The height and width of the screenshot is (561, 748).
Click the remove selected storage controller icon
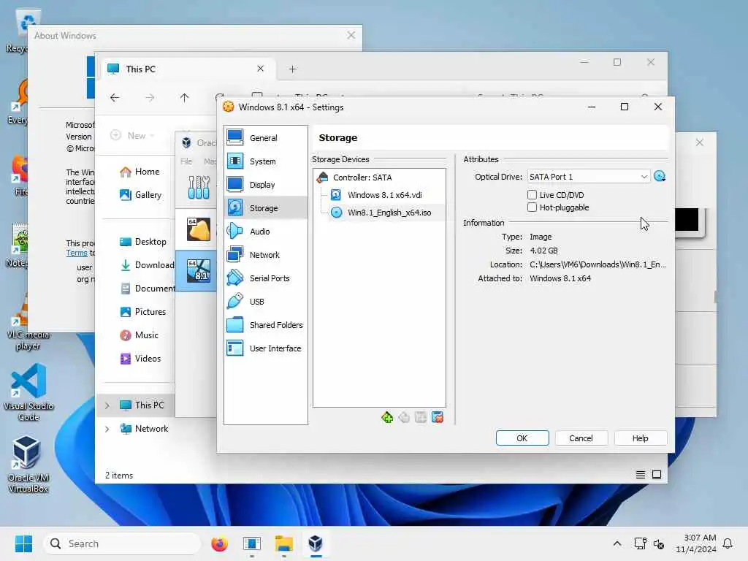click(x=404, y=417)
